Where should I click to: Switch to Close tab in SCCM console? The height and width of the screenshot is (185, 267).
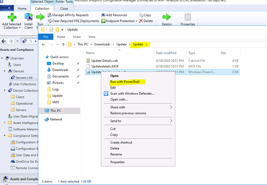coord(64,9)
